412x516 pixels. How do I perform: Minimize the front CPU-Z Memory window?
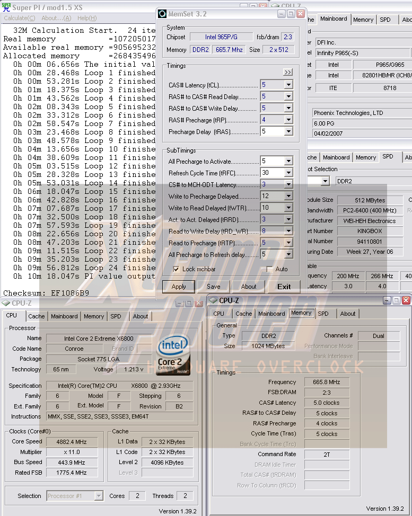pyautogui.click(x=387, y=300)
